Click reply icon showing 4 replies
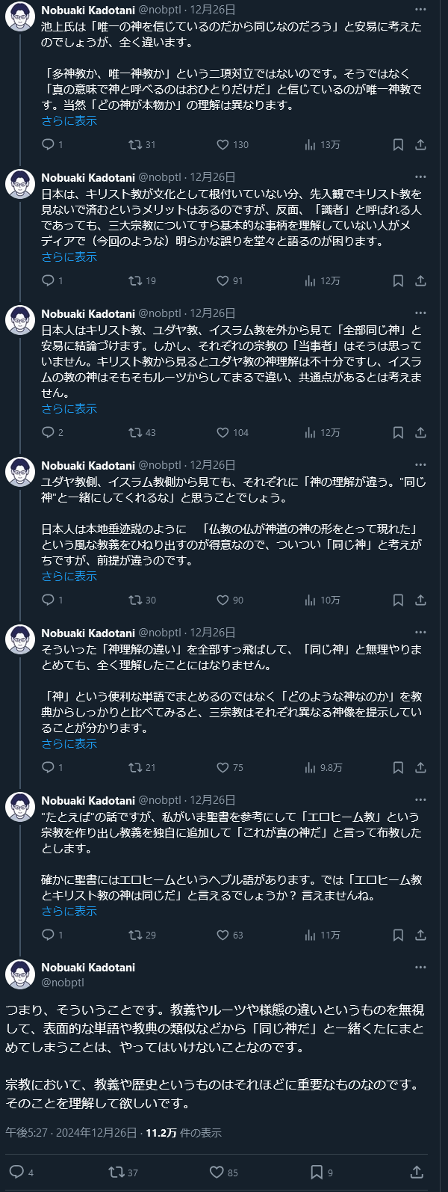The width and height of the screenshot is (448, 1192). (x=16, y=1172)
